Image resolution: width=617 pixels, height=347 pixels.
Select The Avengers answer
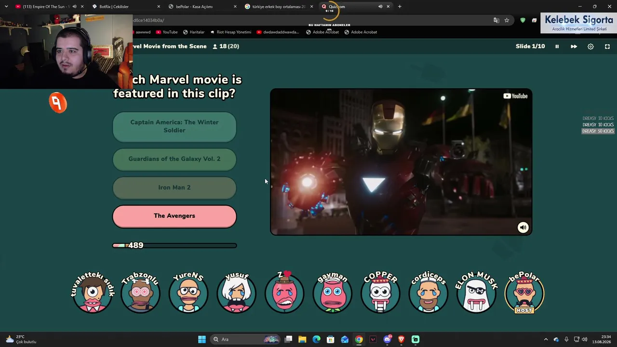(x=174, y=216)
